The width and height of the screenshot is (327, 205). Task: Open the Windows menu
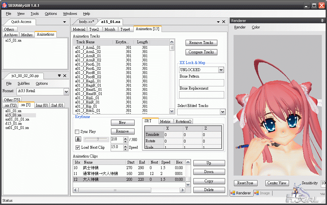click(70, 14)
